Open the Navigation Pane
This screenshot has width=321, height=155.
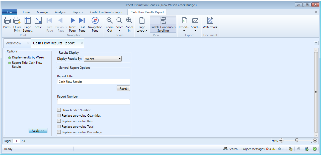click(95, 21)
